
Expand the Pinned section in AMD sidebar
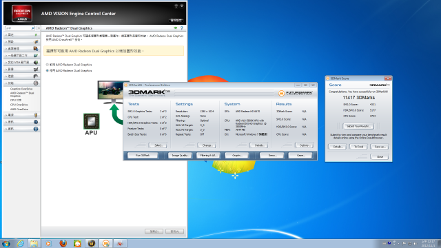pyautogui.click(x=21, y=35)
